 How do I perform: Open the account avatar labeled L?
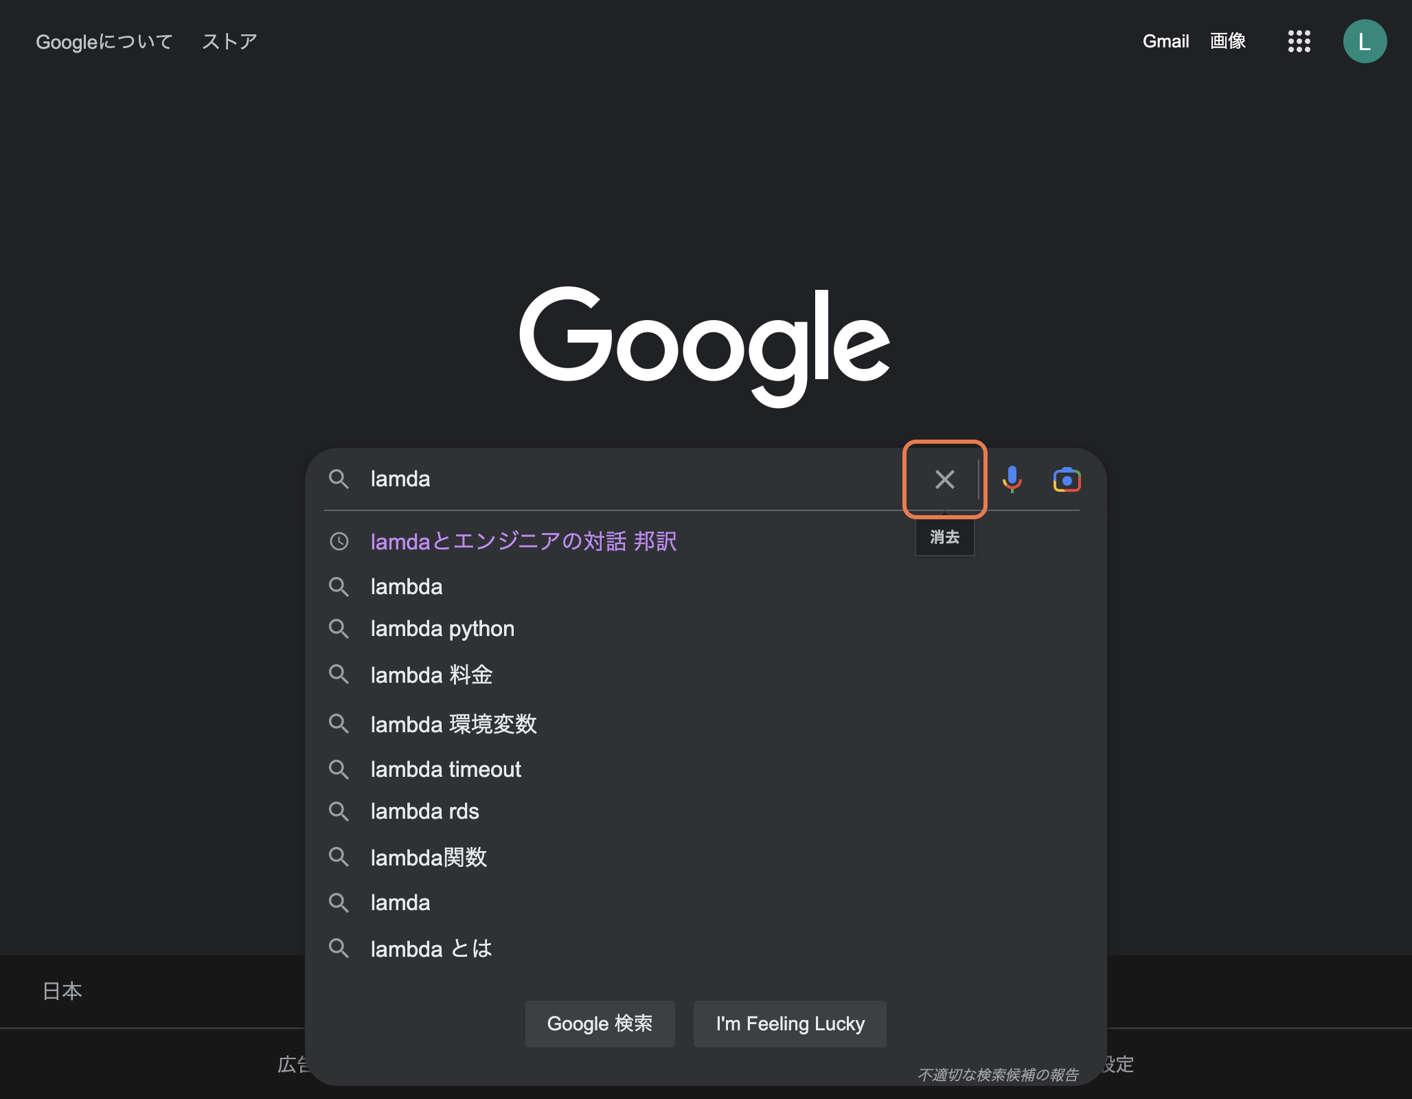(1365, 41)
